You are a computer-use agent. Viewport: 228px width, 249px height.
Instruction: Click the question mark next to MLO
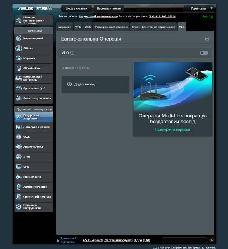tap(72, 53)
